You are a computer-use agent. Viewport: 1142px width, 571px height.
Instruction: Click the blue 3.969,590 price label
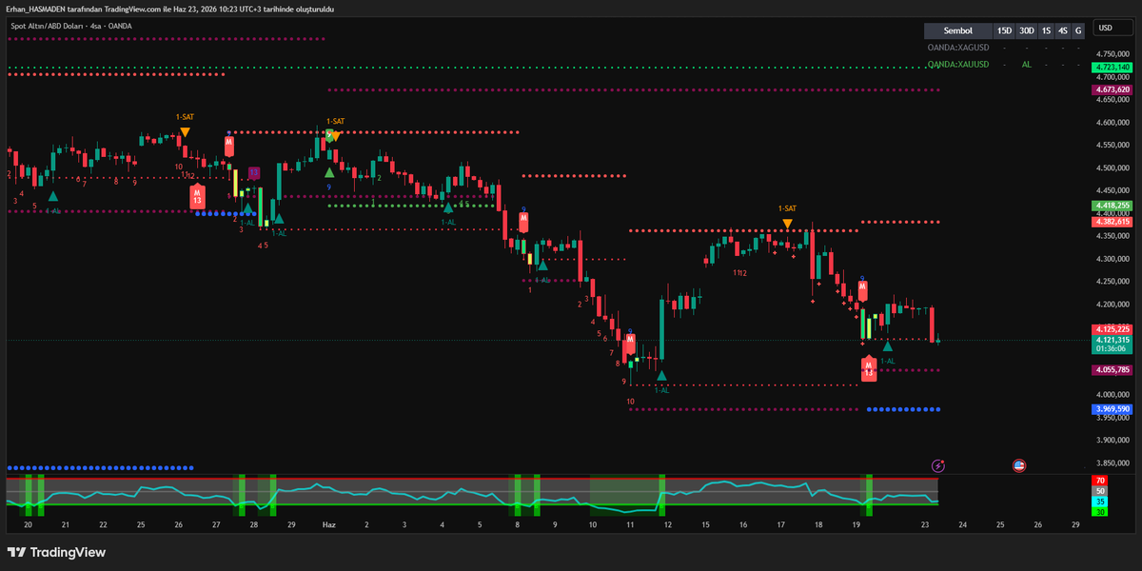coord(1112,409)
